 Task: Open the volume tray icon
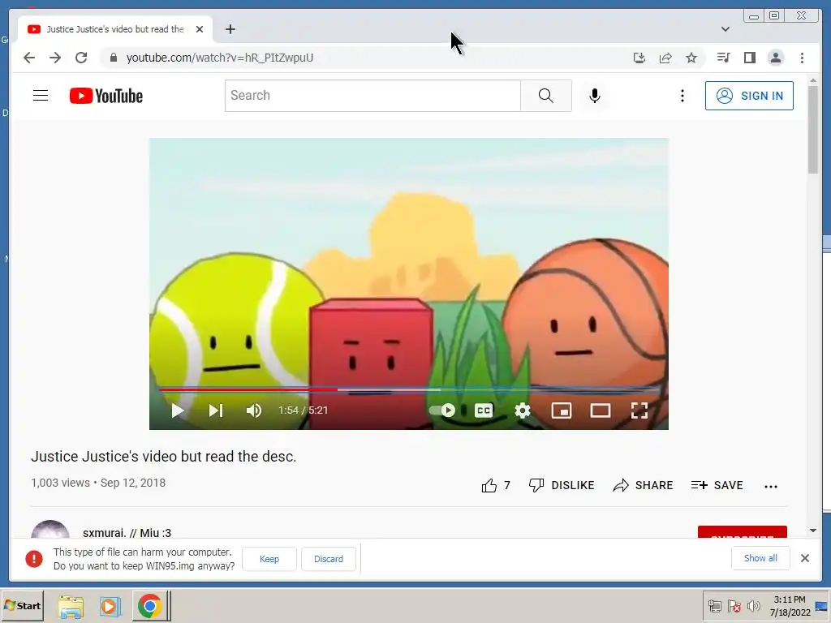pyautogui.click(x=754, y=606)
